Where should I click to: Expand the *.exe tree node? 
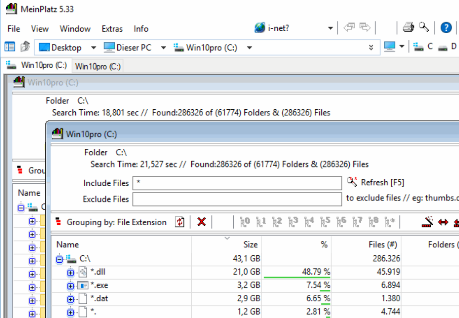pos(70,286)
